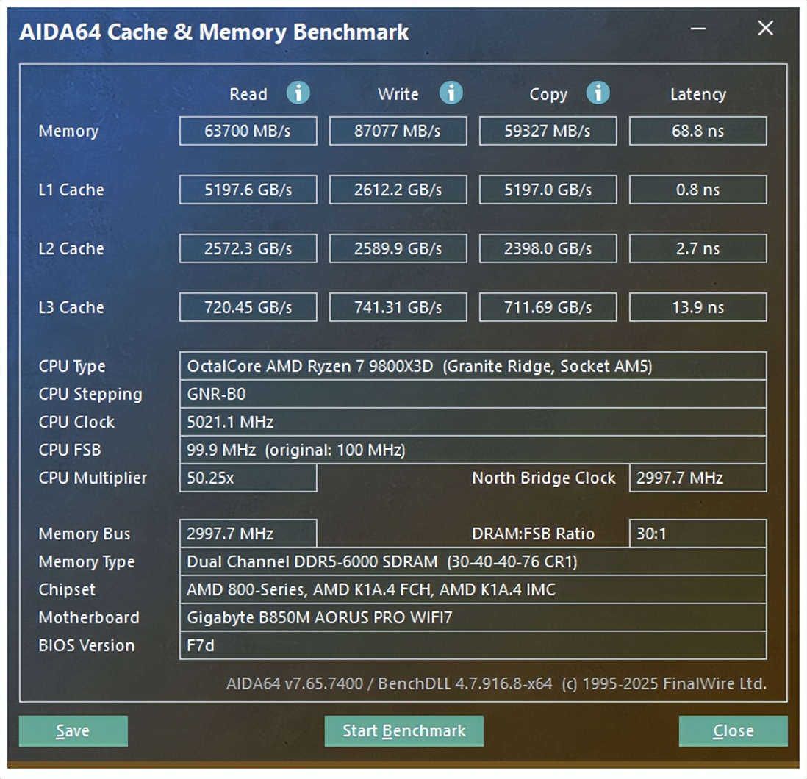The width and height of the screenshot is (807, 779).
Task: Click the Close button at bottom
Action: [x=733, y=730]
